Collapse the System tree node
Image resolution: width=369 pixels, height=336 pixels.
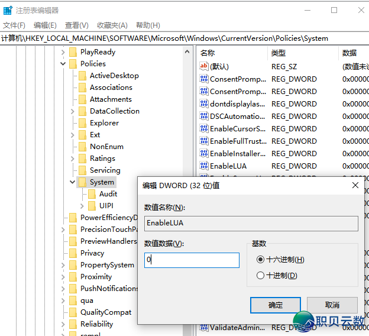click(73, 182)
